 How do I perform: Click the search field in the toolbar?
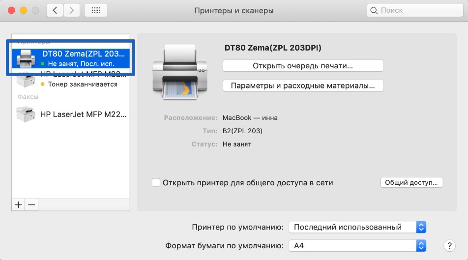click(418, 10)
